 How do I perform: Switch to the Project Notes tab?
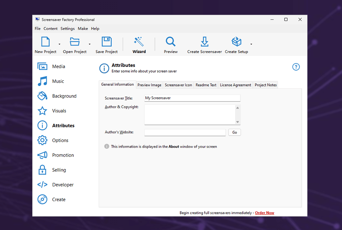tap(266, 85)
